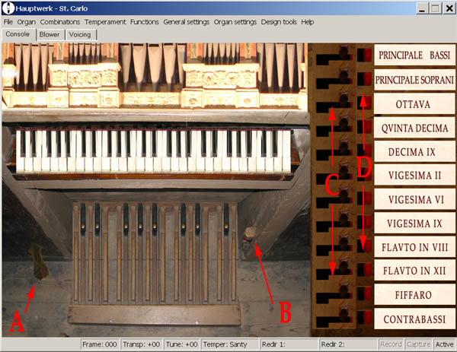Open the Organ settings menu
The width and height of the screenshot is (457, 352).
point(235,22)
